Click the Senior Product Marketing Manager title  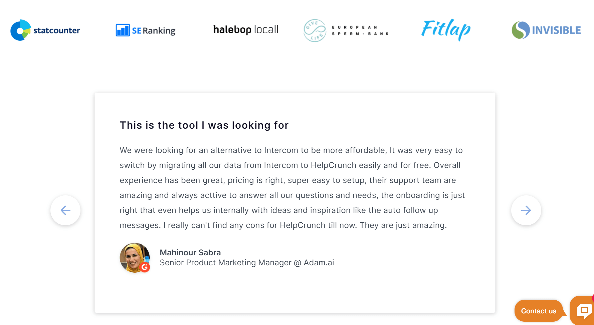pos(226,263)
